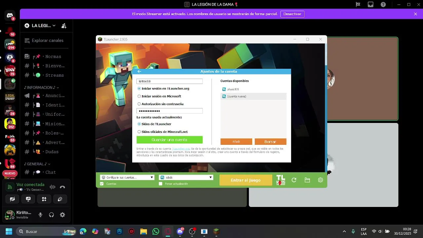Select the physic835 account entry
This screenshot has height=238, width=423.
point(253,89)
